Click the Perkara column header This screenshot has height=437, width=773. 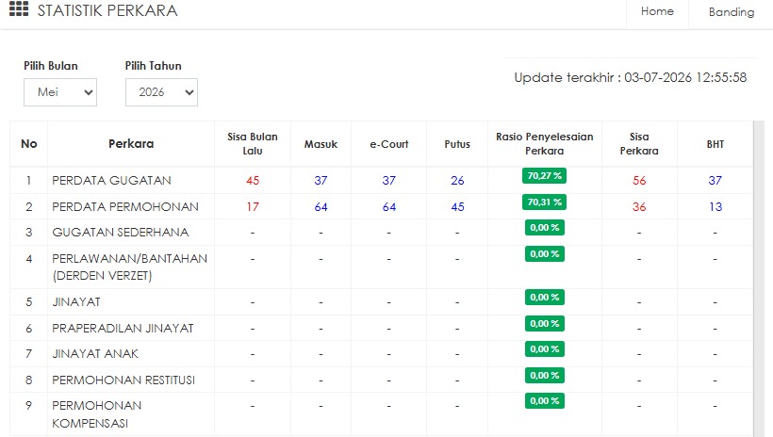tap(131, 144)
